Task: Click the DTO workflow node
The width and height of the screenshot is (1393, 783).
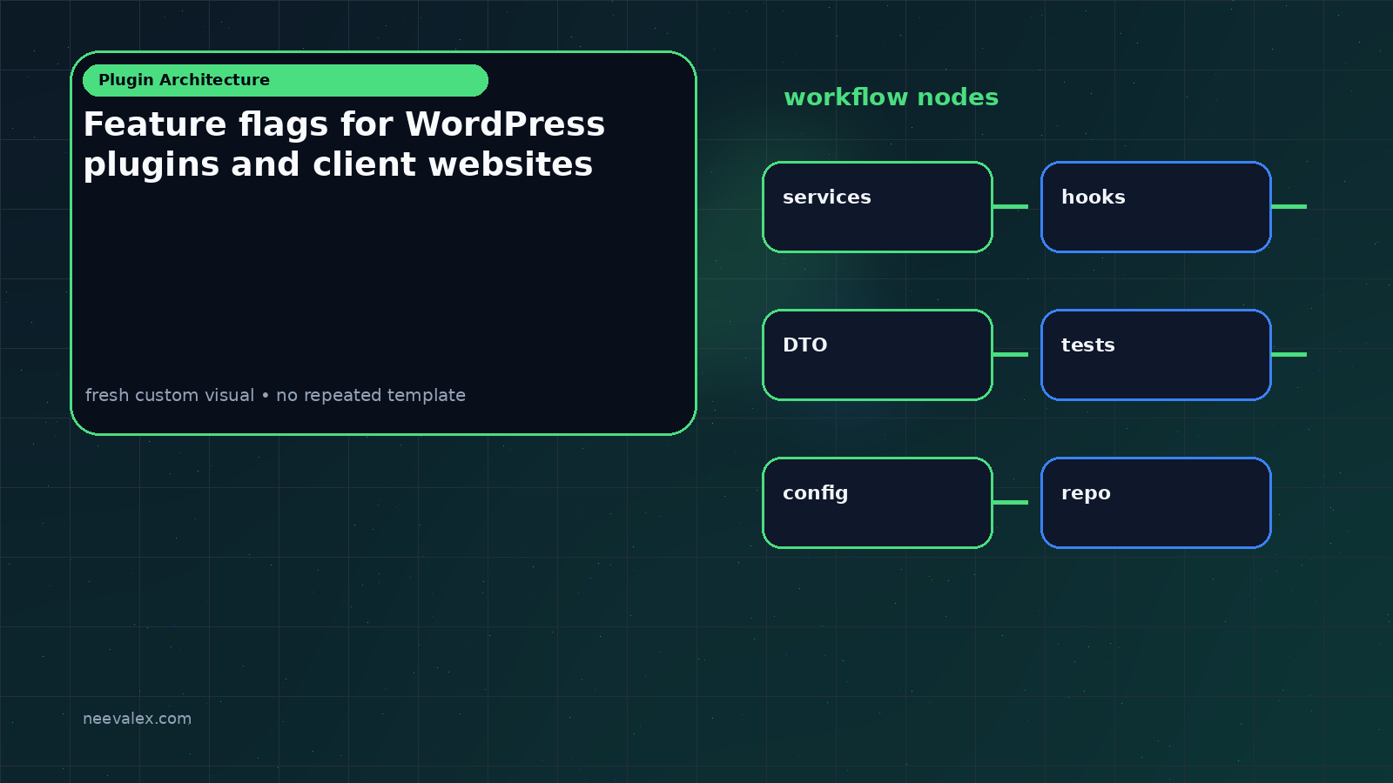Action: click(x=878, y=355)
